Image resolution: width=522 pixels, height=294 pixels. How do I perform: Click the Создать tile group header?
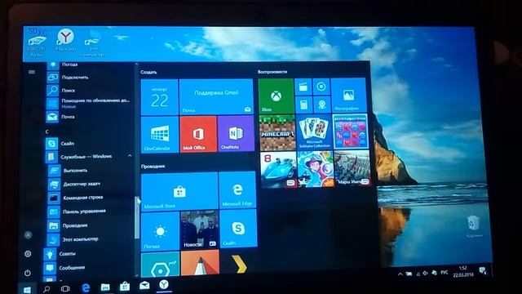[148, 72]
